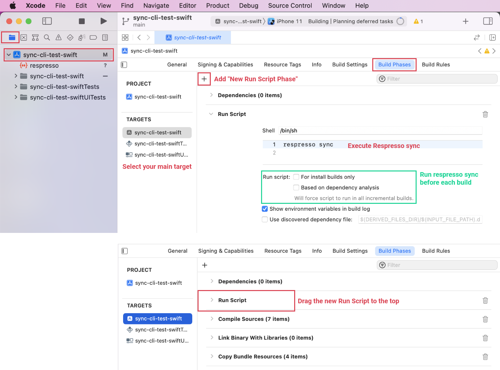Switch to the Build Rules tab in lower editor
500x370 pixels.
(436, 251)
